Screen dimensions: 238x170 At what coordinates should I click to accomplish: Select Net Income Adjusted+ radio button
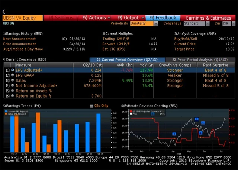[x=13, y=85]
